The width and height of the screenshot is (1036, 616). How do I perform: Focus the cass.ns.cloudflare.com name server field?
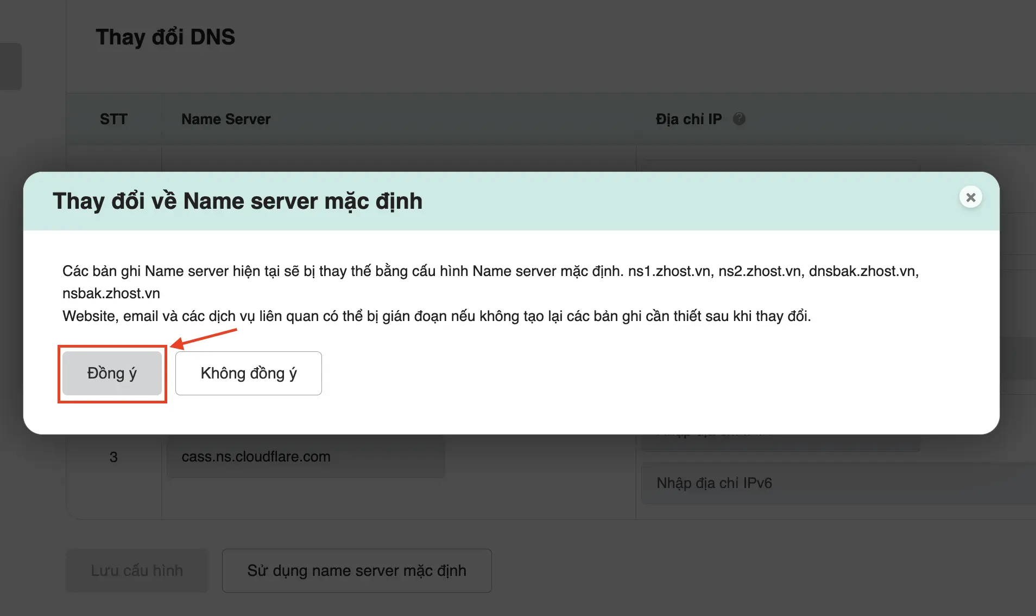[306, 457]
